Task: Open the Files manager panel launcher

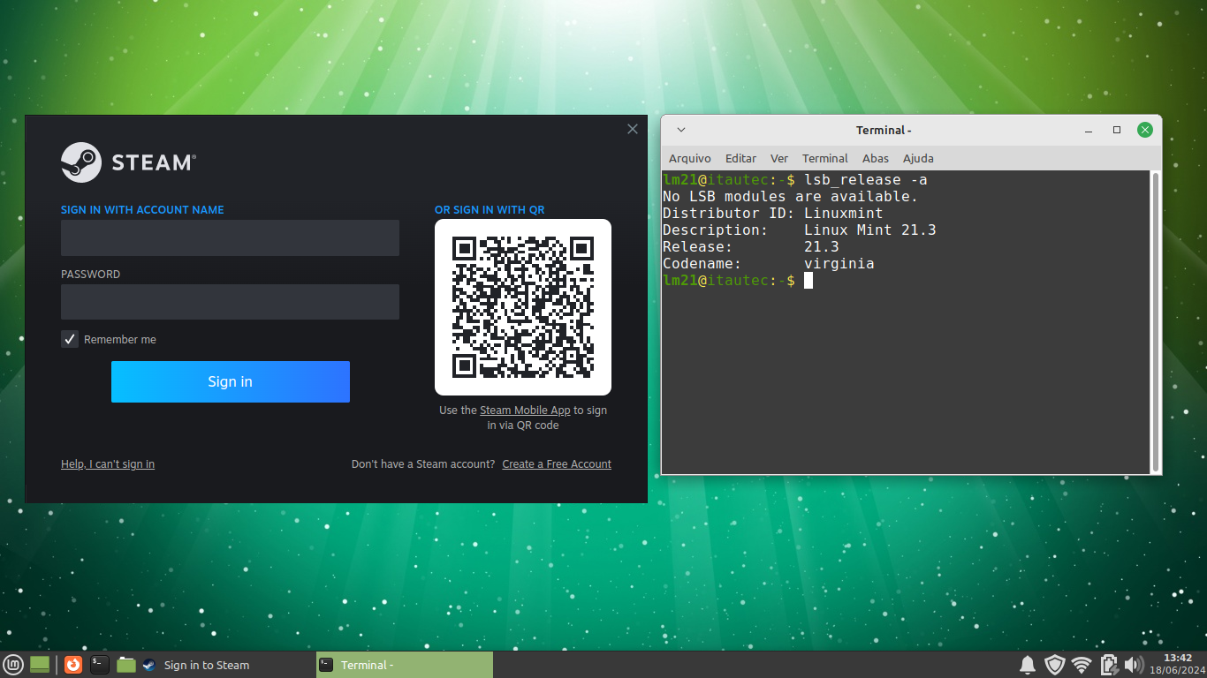Action: [126, 665]
